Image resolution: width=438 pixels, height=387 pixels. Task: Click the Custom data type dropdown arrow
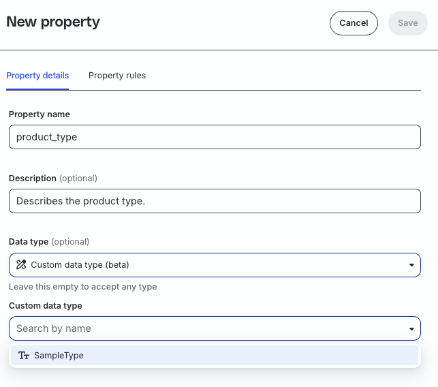click(x=411, y=329)
